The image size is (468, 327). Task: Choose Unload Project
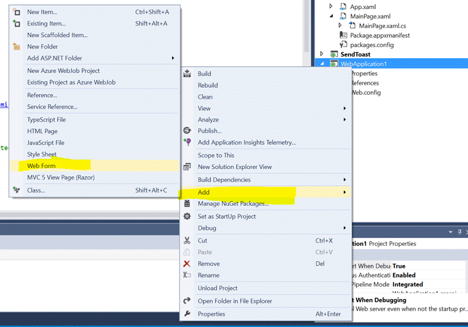coord(266,288)
